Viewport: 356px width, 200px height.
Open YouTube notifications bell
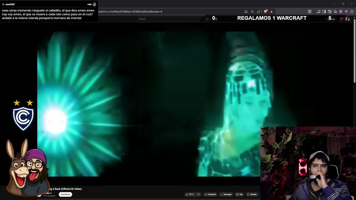coord(341,19)
